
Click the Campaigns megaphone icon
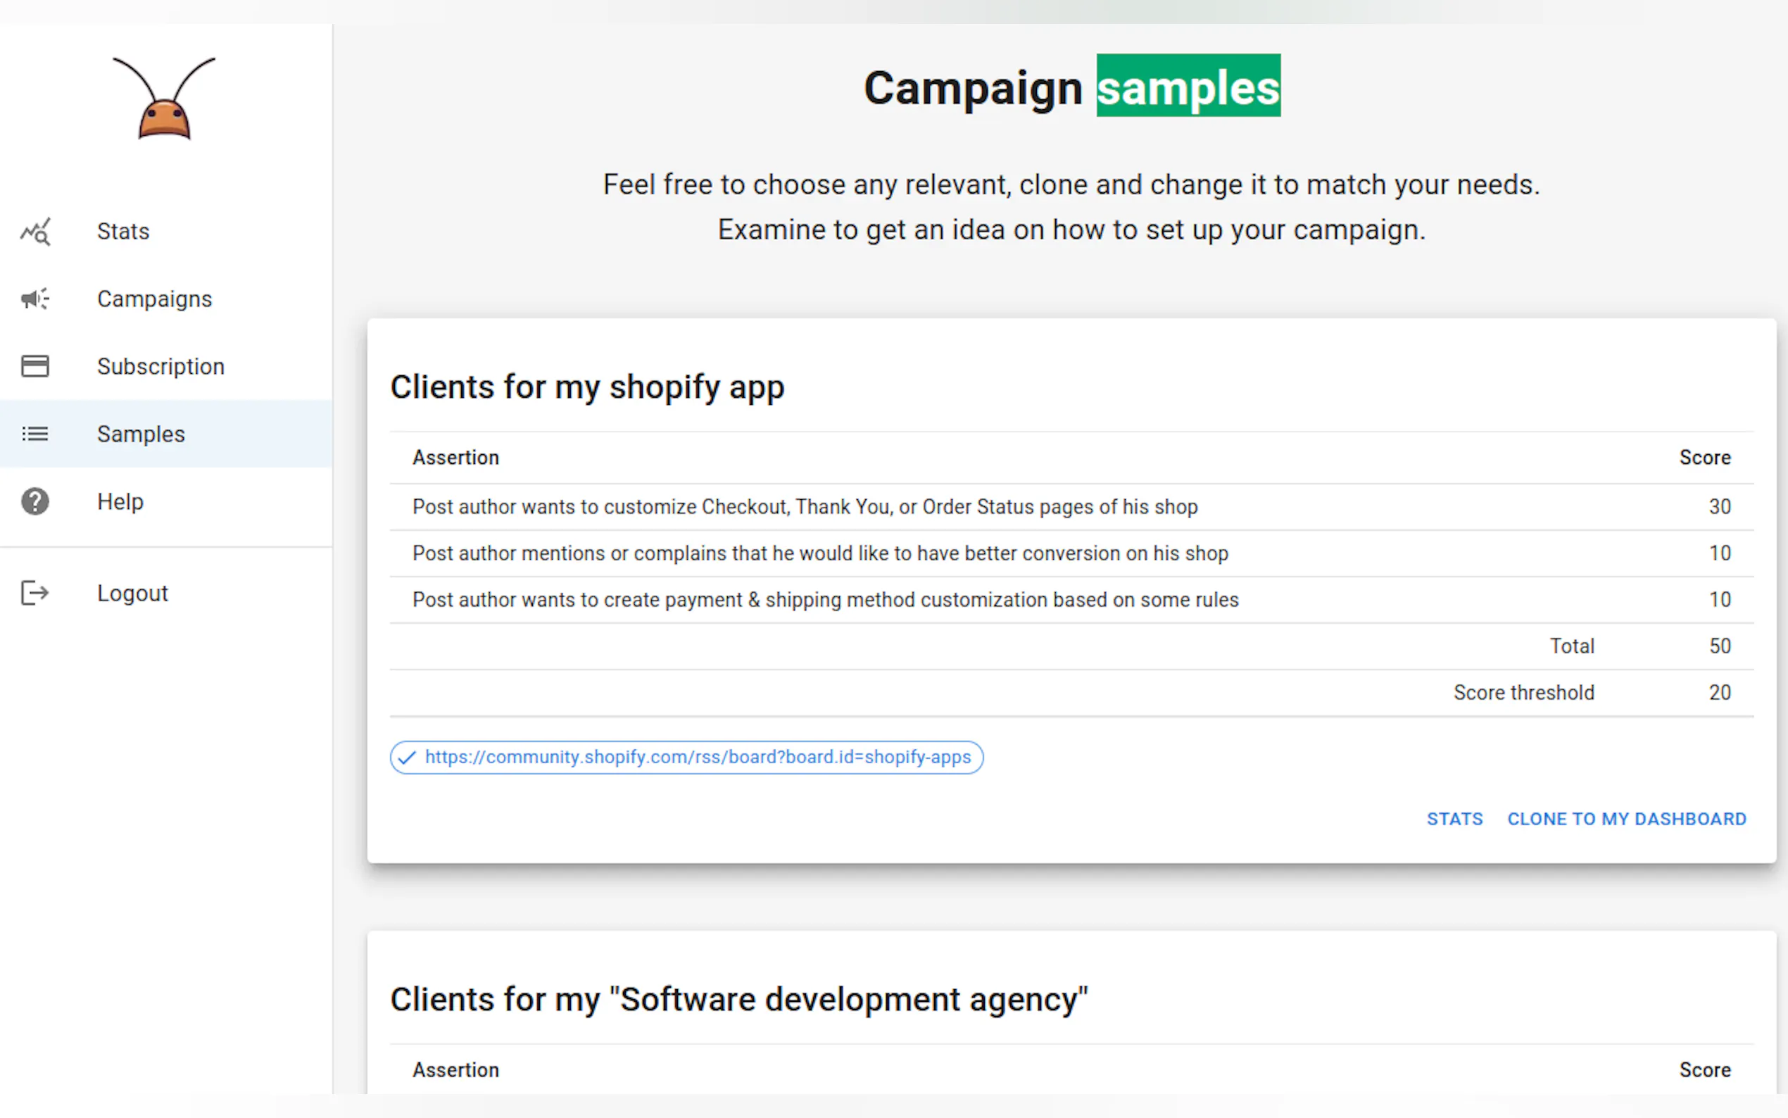point(34,299)
